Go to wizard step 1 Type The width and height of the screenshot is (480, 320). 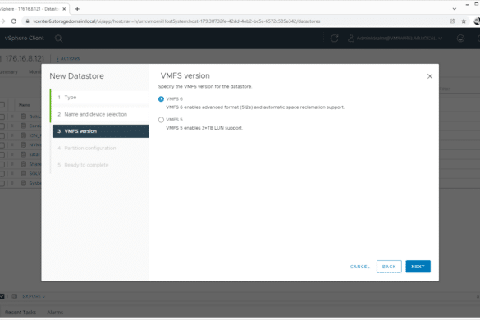[100, 98]
